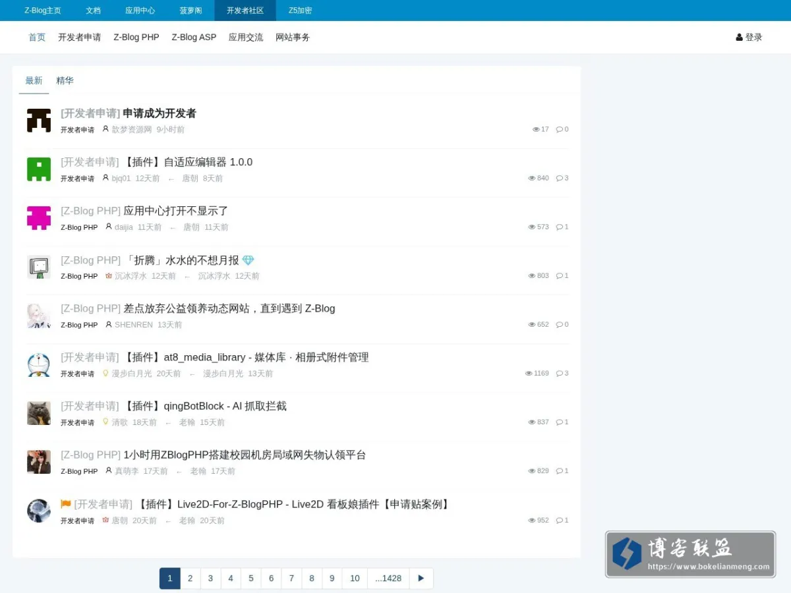Open the 网站事务 navigation section

pos(293,38)
